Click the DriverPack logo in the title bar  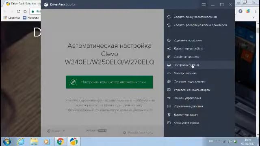tap(46, 4)
